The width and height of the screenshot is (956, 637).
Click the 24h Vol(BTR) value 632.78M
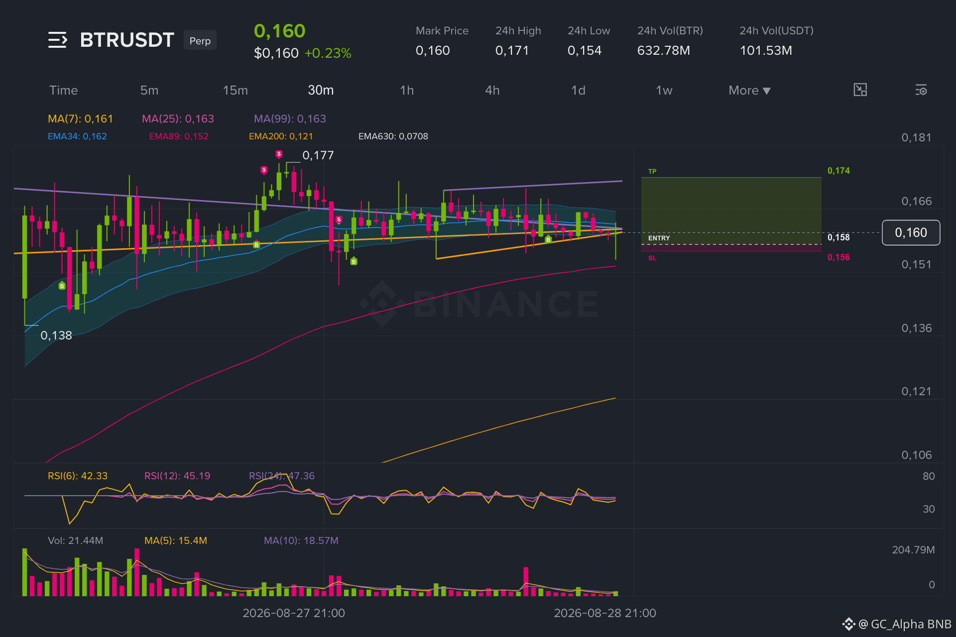664,50
